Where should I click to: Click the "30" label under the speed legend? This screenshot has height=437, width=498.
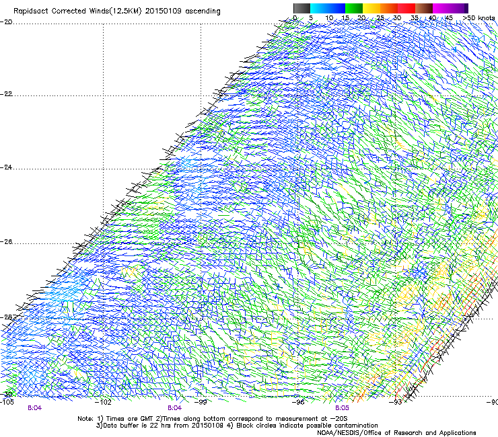[x=397, y=18]
